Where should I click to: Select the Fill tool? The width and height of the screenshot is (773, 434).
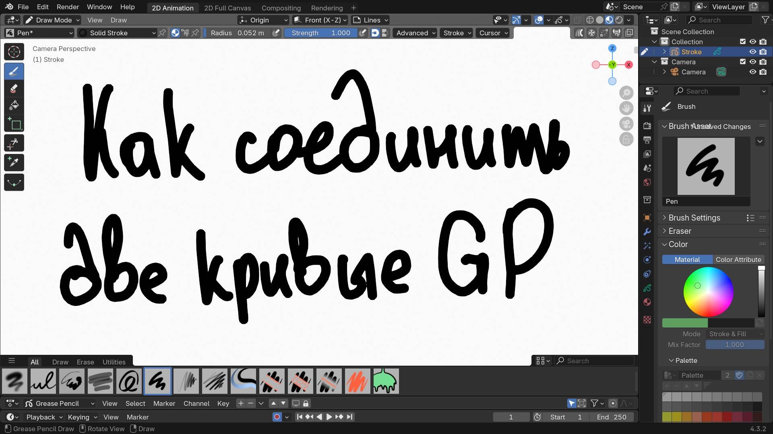[x=14, y=105]
